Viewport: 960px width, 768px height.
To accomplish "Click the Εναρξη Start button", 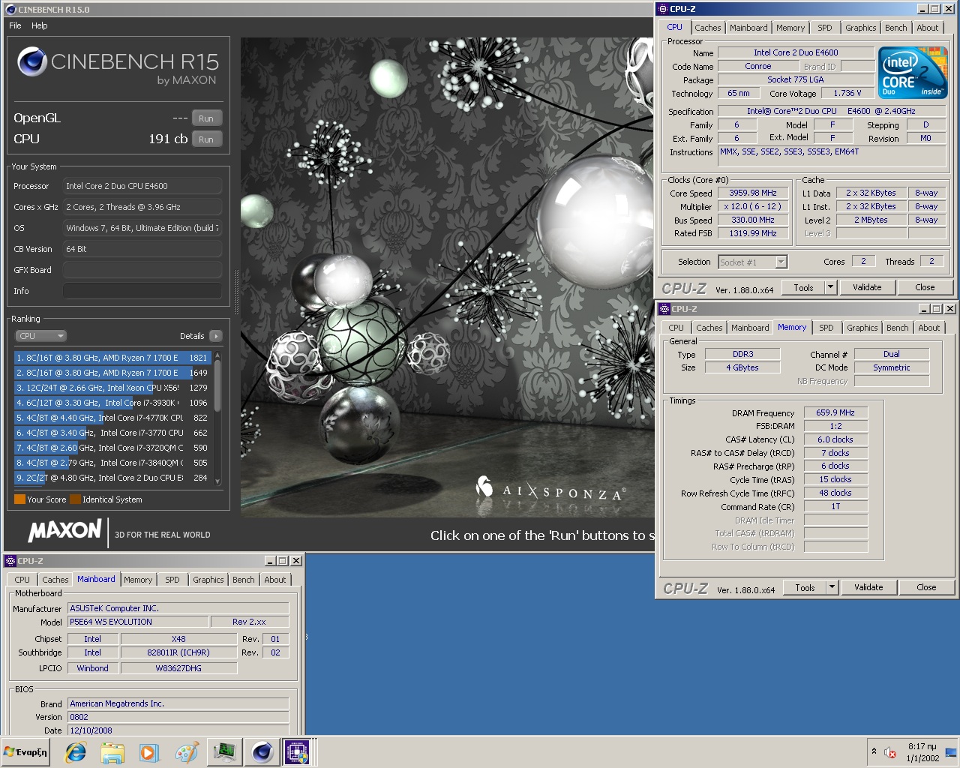I will [x=26, y=752].
